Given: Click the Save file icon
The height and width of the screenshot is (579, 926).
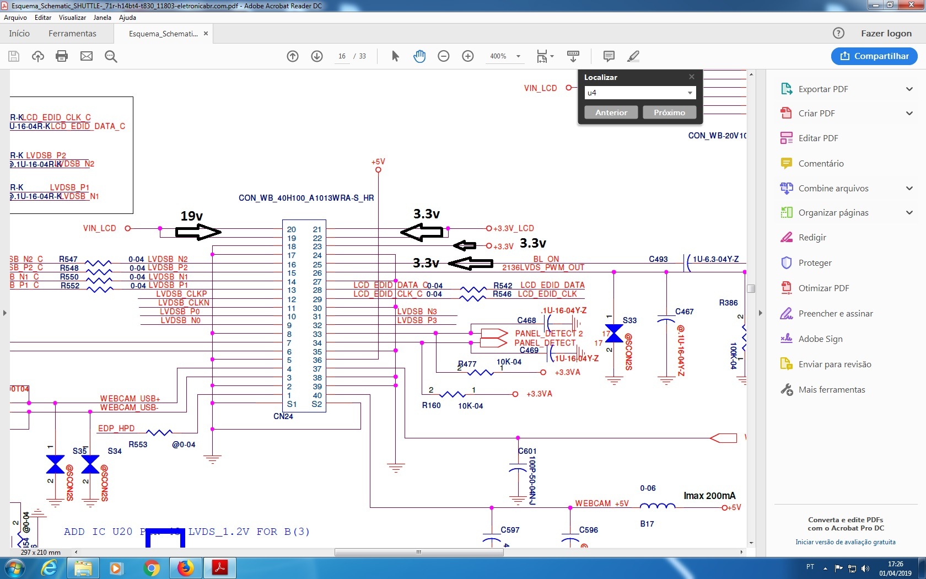Looking at the screenshot, I should tap(14, 56).
